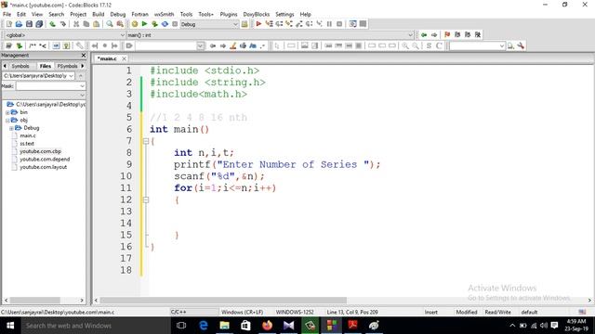Select youtube.com.cbp in the file tree
Viewport: 595px width, 334px height.
40,151
